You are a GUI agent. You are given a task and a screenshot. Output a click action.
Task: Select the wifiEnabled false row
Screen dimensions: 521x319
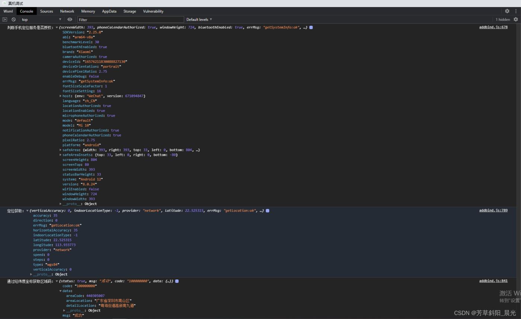click(81, 189)
